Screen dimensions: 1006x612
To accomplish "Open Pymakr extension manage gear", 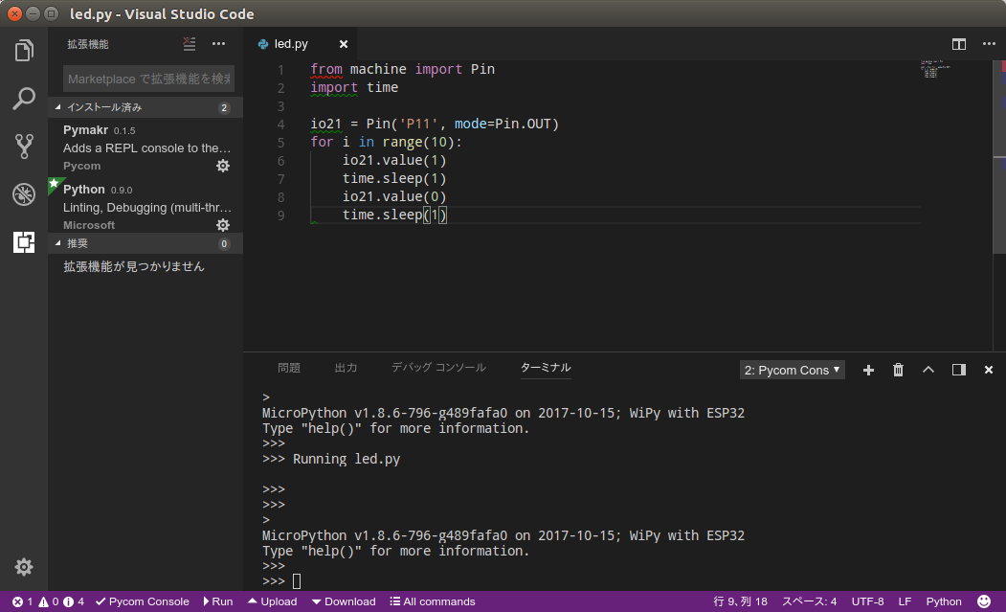I will [x=223, y=166].
